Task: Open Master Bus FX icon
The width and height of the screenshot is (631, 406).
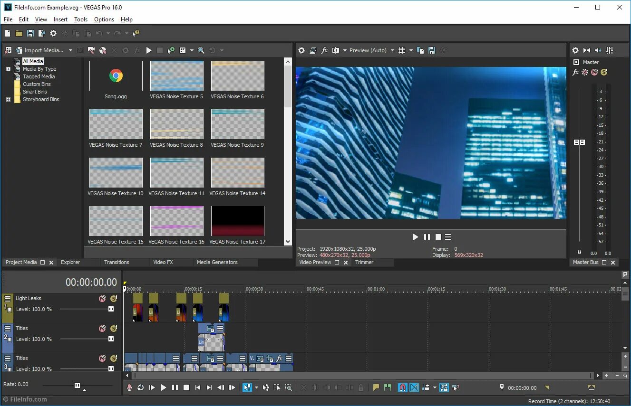Action: 575,72
